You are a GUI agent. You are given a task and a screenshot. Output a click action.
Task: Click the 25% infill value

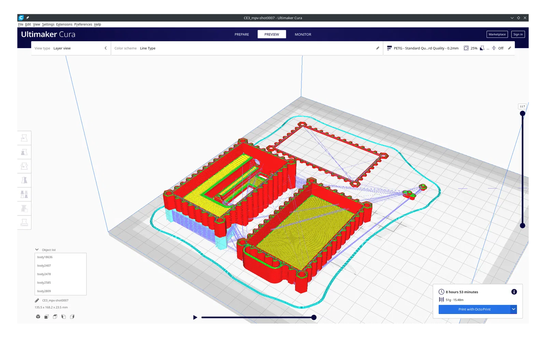pos(474,48)
